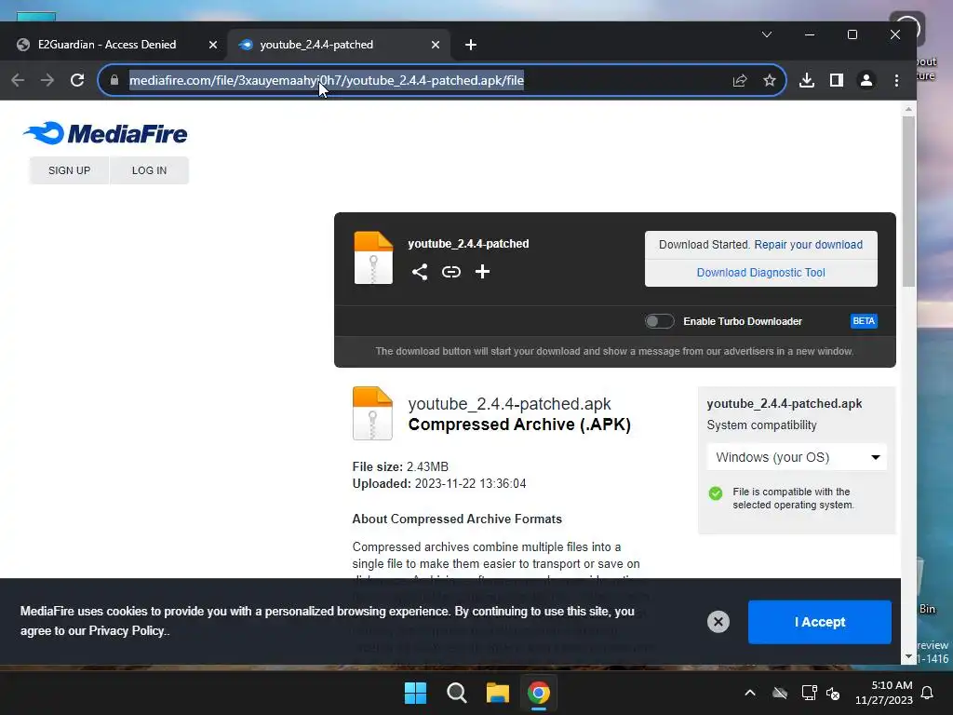Click the green compatibility check icon
The image size is (953, 715).
(x=716, y=493)
